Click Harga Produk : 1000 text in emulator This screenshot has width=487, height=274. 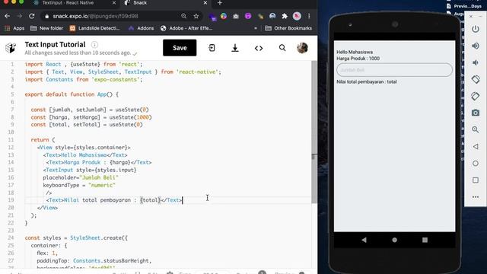pyautogui.click(x=358, y=59)
